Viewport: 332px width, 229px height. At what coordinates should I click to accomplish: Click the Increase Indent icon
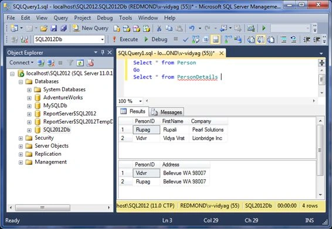[x=317, y=39]
